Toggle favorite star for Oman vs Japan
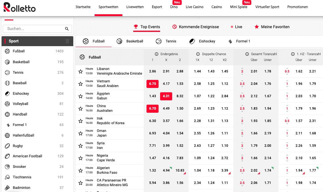323x192 pixels. [81, 133]
